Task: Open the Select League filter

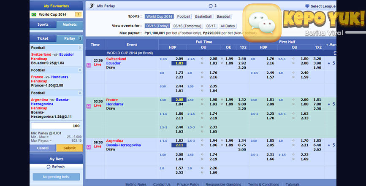Action: click(x=320, y=6)
